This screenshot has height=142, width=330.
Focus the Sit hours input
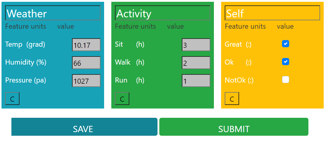coord(196,45)
